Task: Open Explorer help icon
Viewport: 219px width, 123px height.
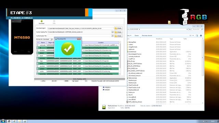Action: (x=201, y=36)
